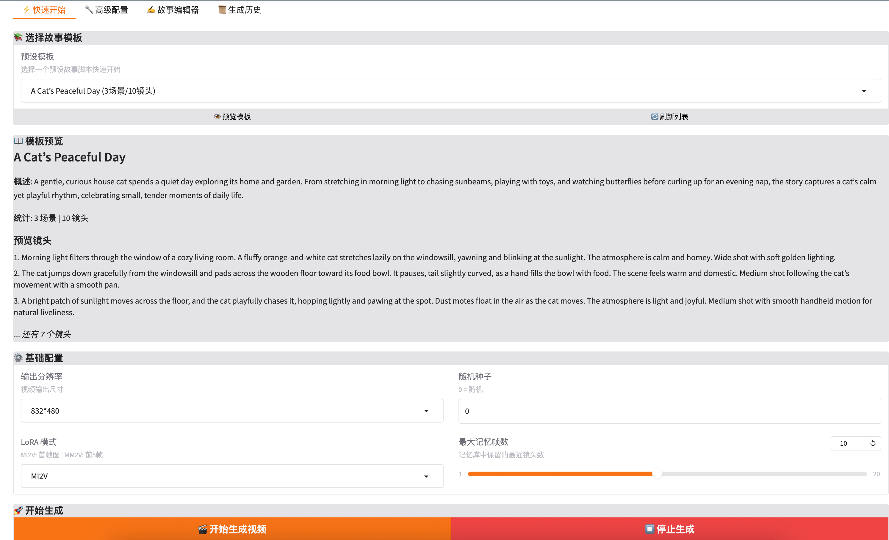Click the wrench icon of 高级配置 tab

tap(89, 10)
